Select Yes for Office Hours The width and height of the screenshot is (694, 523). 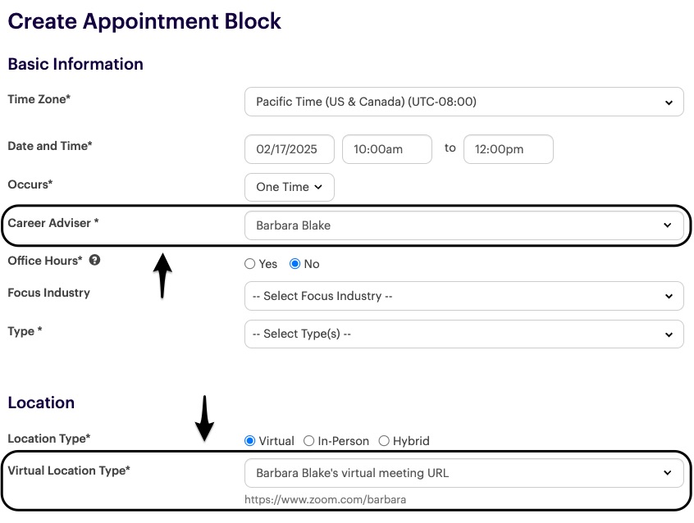tap(250, 264)
